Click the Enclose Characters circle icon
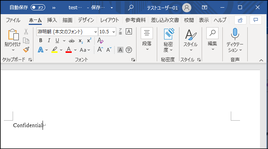This screenshot has height=149, width=268. coord(129,50)
